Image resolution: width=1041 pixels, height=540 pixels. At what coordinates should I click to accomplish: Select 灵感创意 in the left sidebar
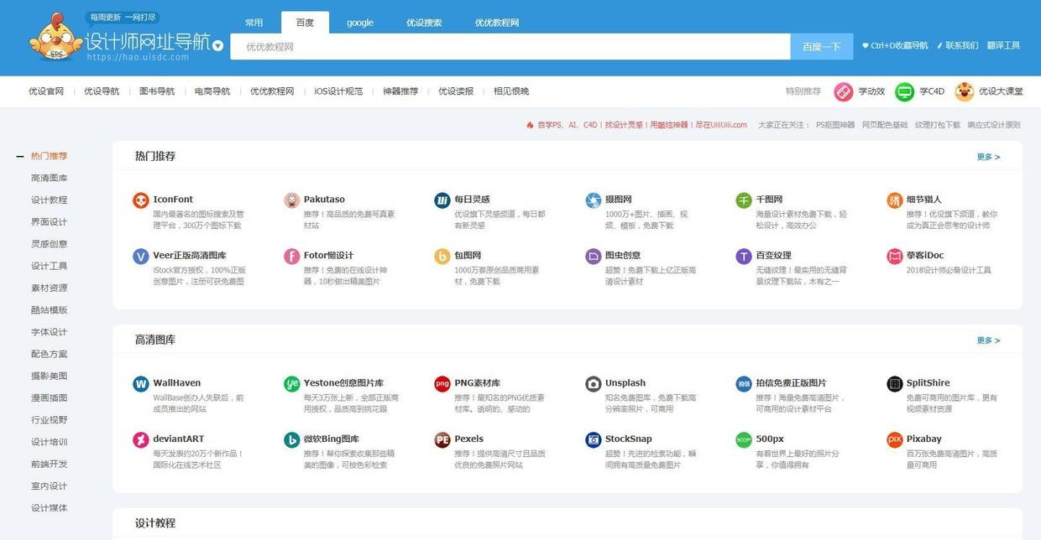[x=50, y=244]
